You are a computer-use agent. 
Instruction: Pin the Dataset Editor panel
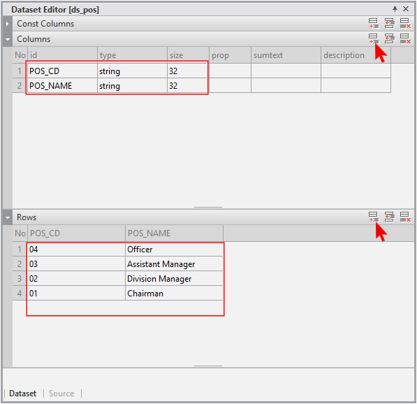(x=395, y=9)
